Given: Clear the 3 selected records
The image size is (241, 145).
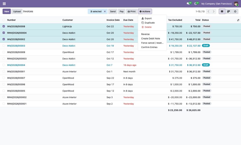Looking at the screenshot, I should (x=105, y=11).
